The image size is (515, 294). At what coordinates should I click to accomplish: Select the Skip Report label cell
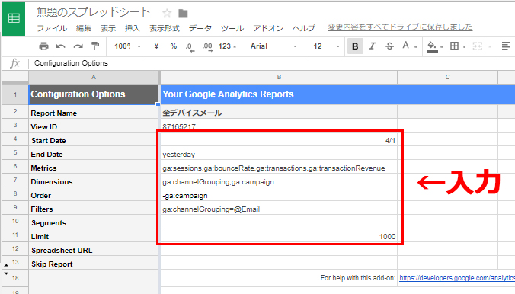94,264
